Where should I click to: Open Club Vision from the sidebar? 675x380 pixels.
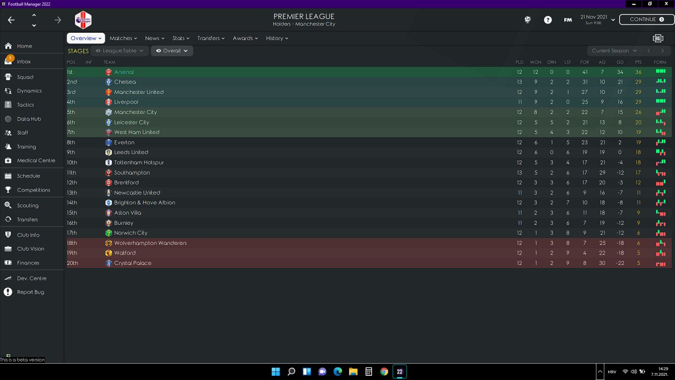tap(31, 249)
